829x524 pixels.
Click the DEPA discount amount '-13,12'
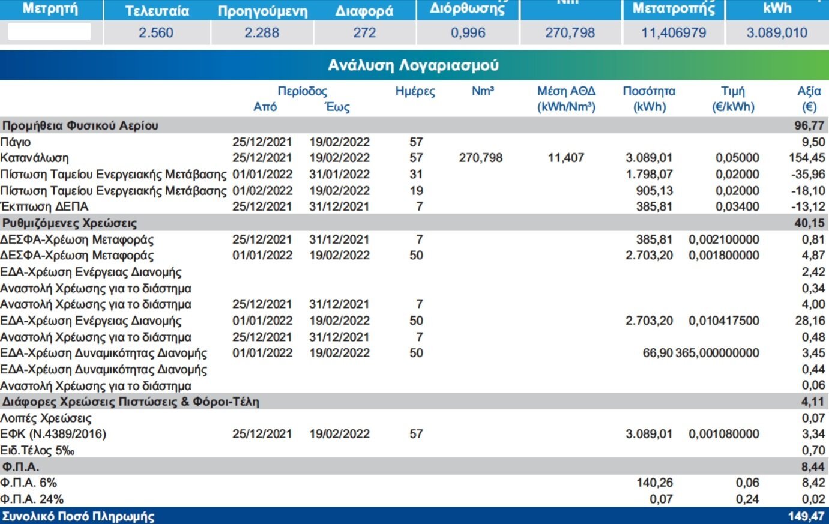(x=808, y=206)
